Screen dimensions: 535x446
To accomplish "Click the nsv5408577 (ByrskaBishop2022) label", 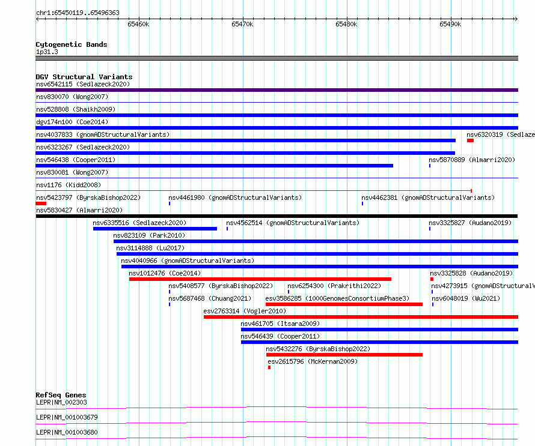I will (x=221, y=286).
